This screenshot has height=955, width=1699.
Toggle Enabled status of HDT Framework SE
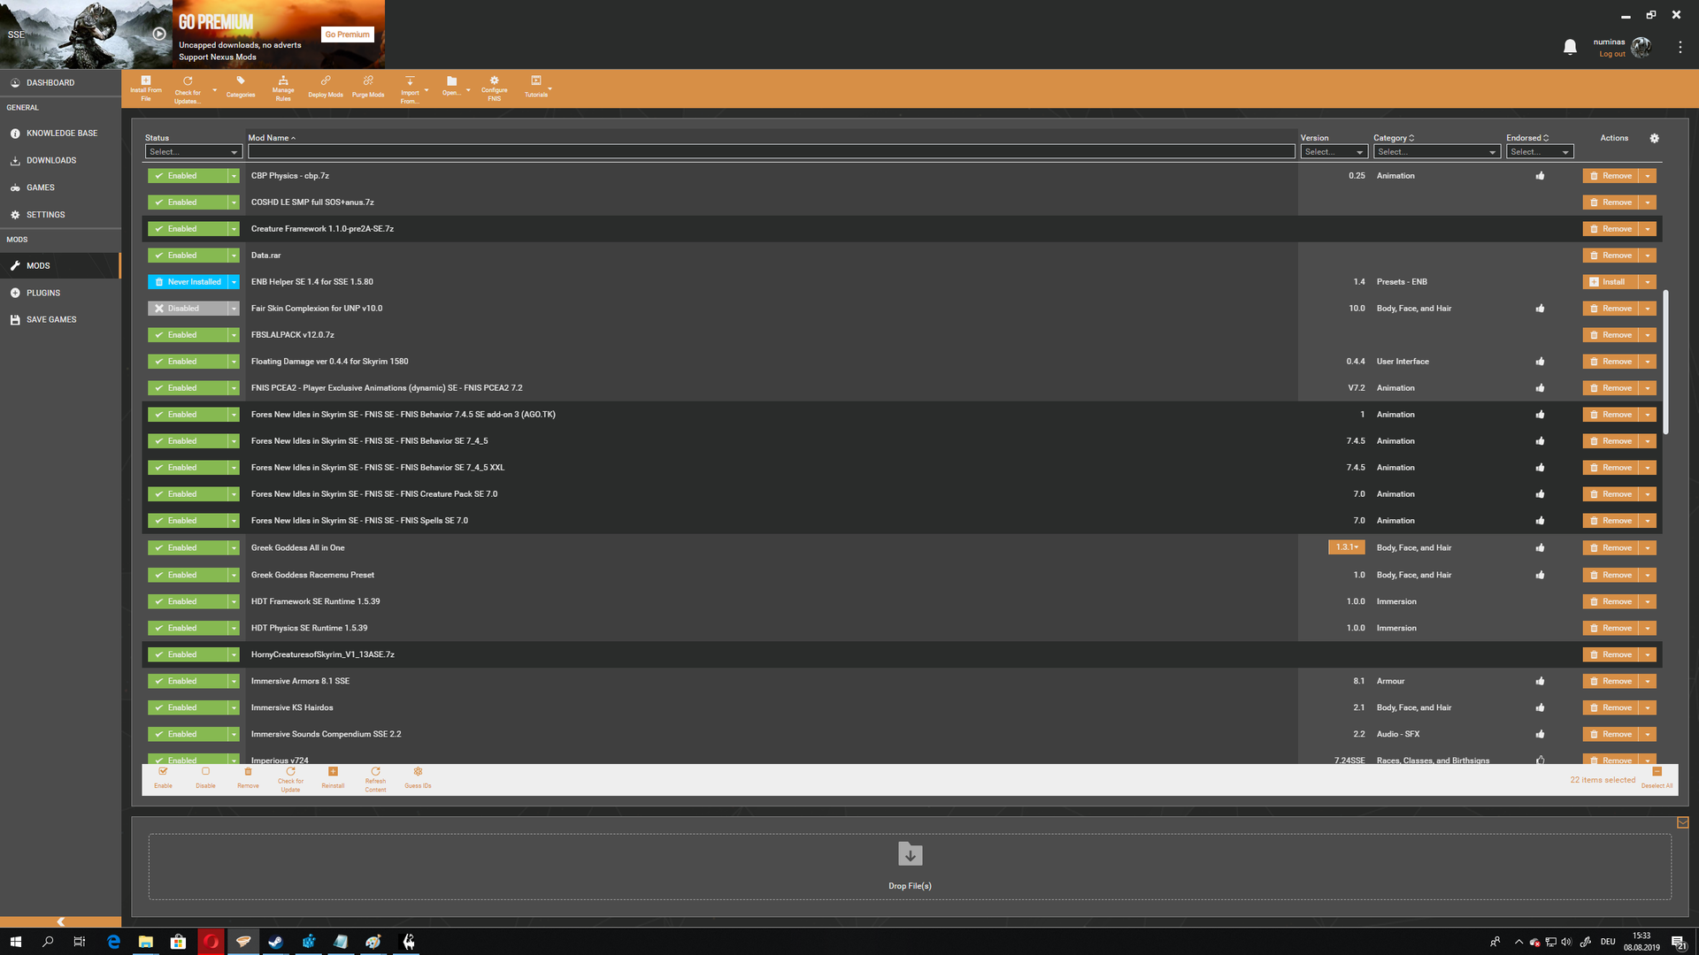pos(188,601)
